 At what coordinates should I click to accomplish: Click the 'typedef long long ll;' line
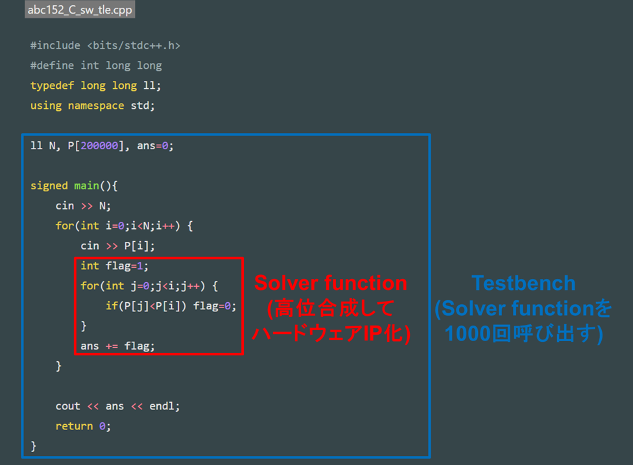pos(96,86)
